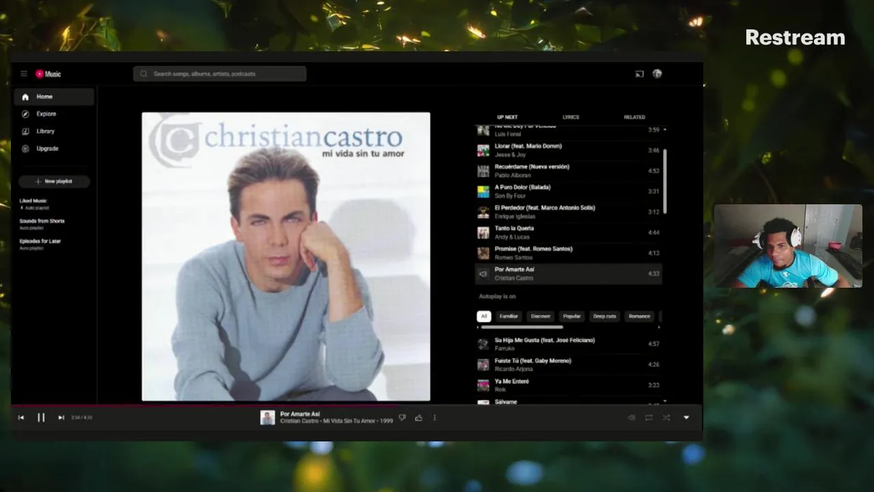Viewport: 874px width, 492px height.
Task: Open the hamburger guide menu
Action: (x=24, y=74)
